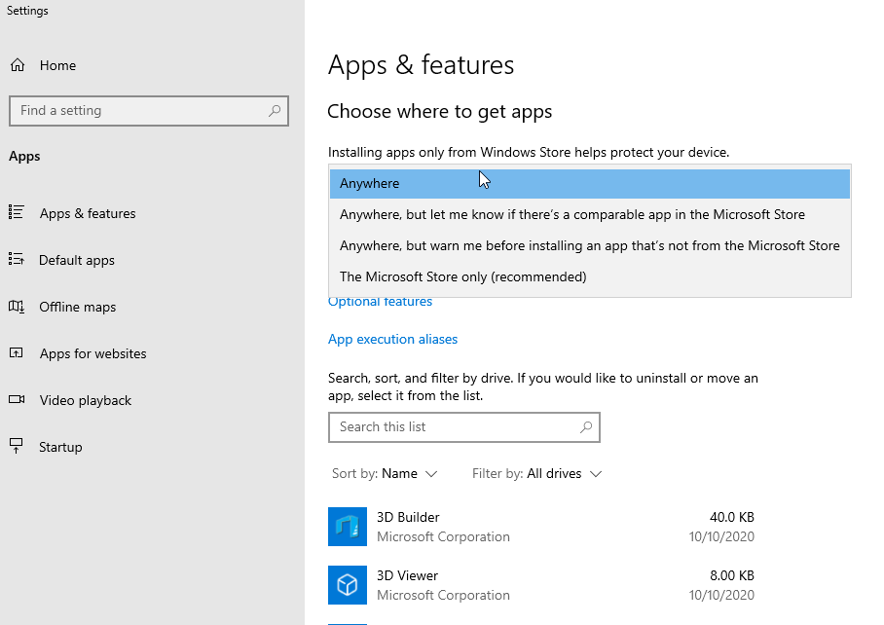Click the Offline maps icon
884x625 pixels.
click(17, 306)
